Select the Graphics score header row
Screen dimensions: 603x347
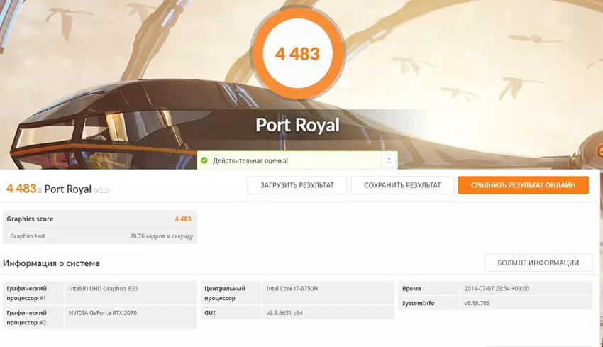[99, 219]
